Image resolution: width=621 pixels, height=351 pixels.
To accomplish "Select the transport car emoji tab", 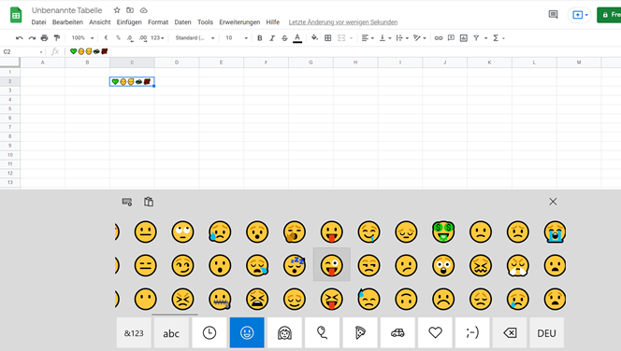I will click(x=397, y=333).
